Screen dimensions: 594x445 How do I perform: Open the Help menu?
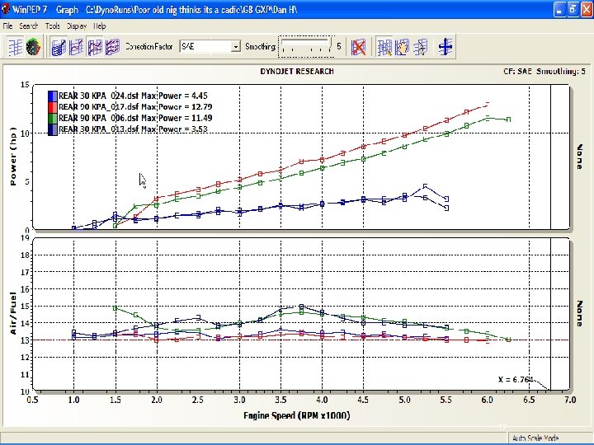pyautogui.click(x=100, y=26)
